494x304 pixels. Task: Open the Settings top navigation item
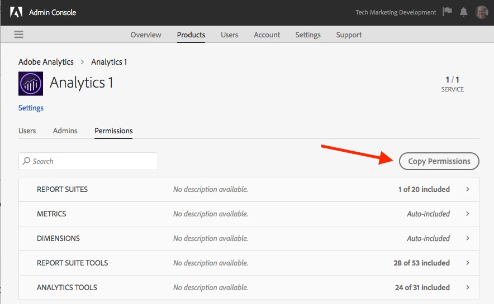[x=308, y=35]
